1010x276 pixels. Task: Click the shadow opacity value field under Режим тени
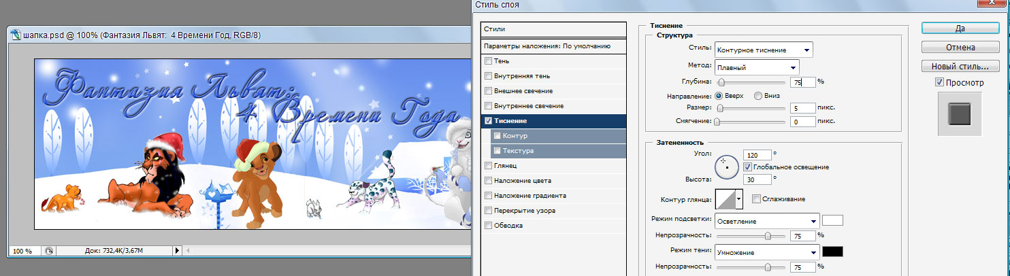point(803,266)
